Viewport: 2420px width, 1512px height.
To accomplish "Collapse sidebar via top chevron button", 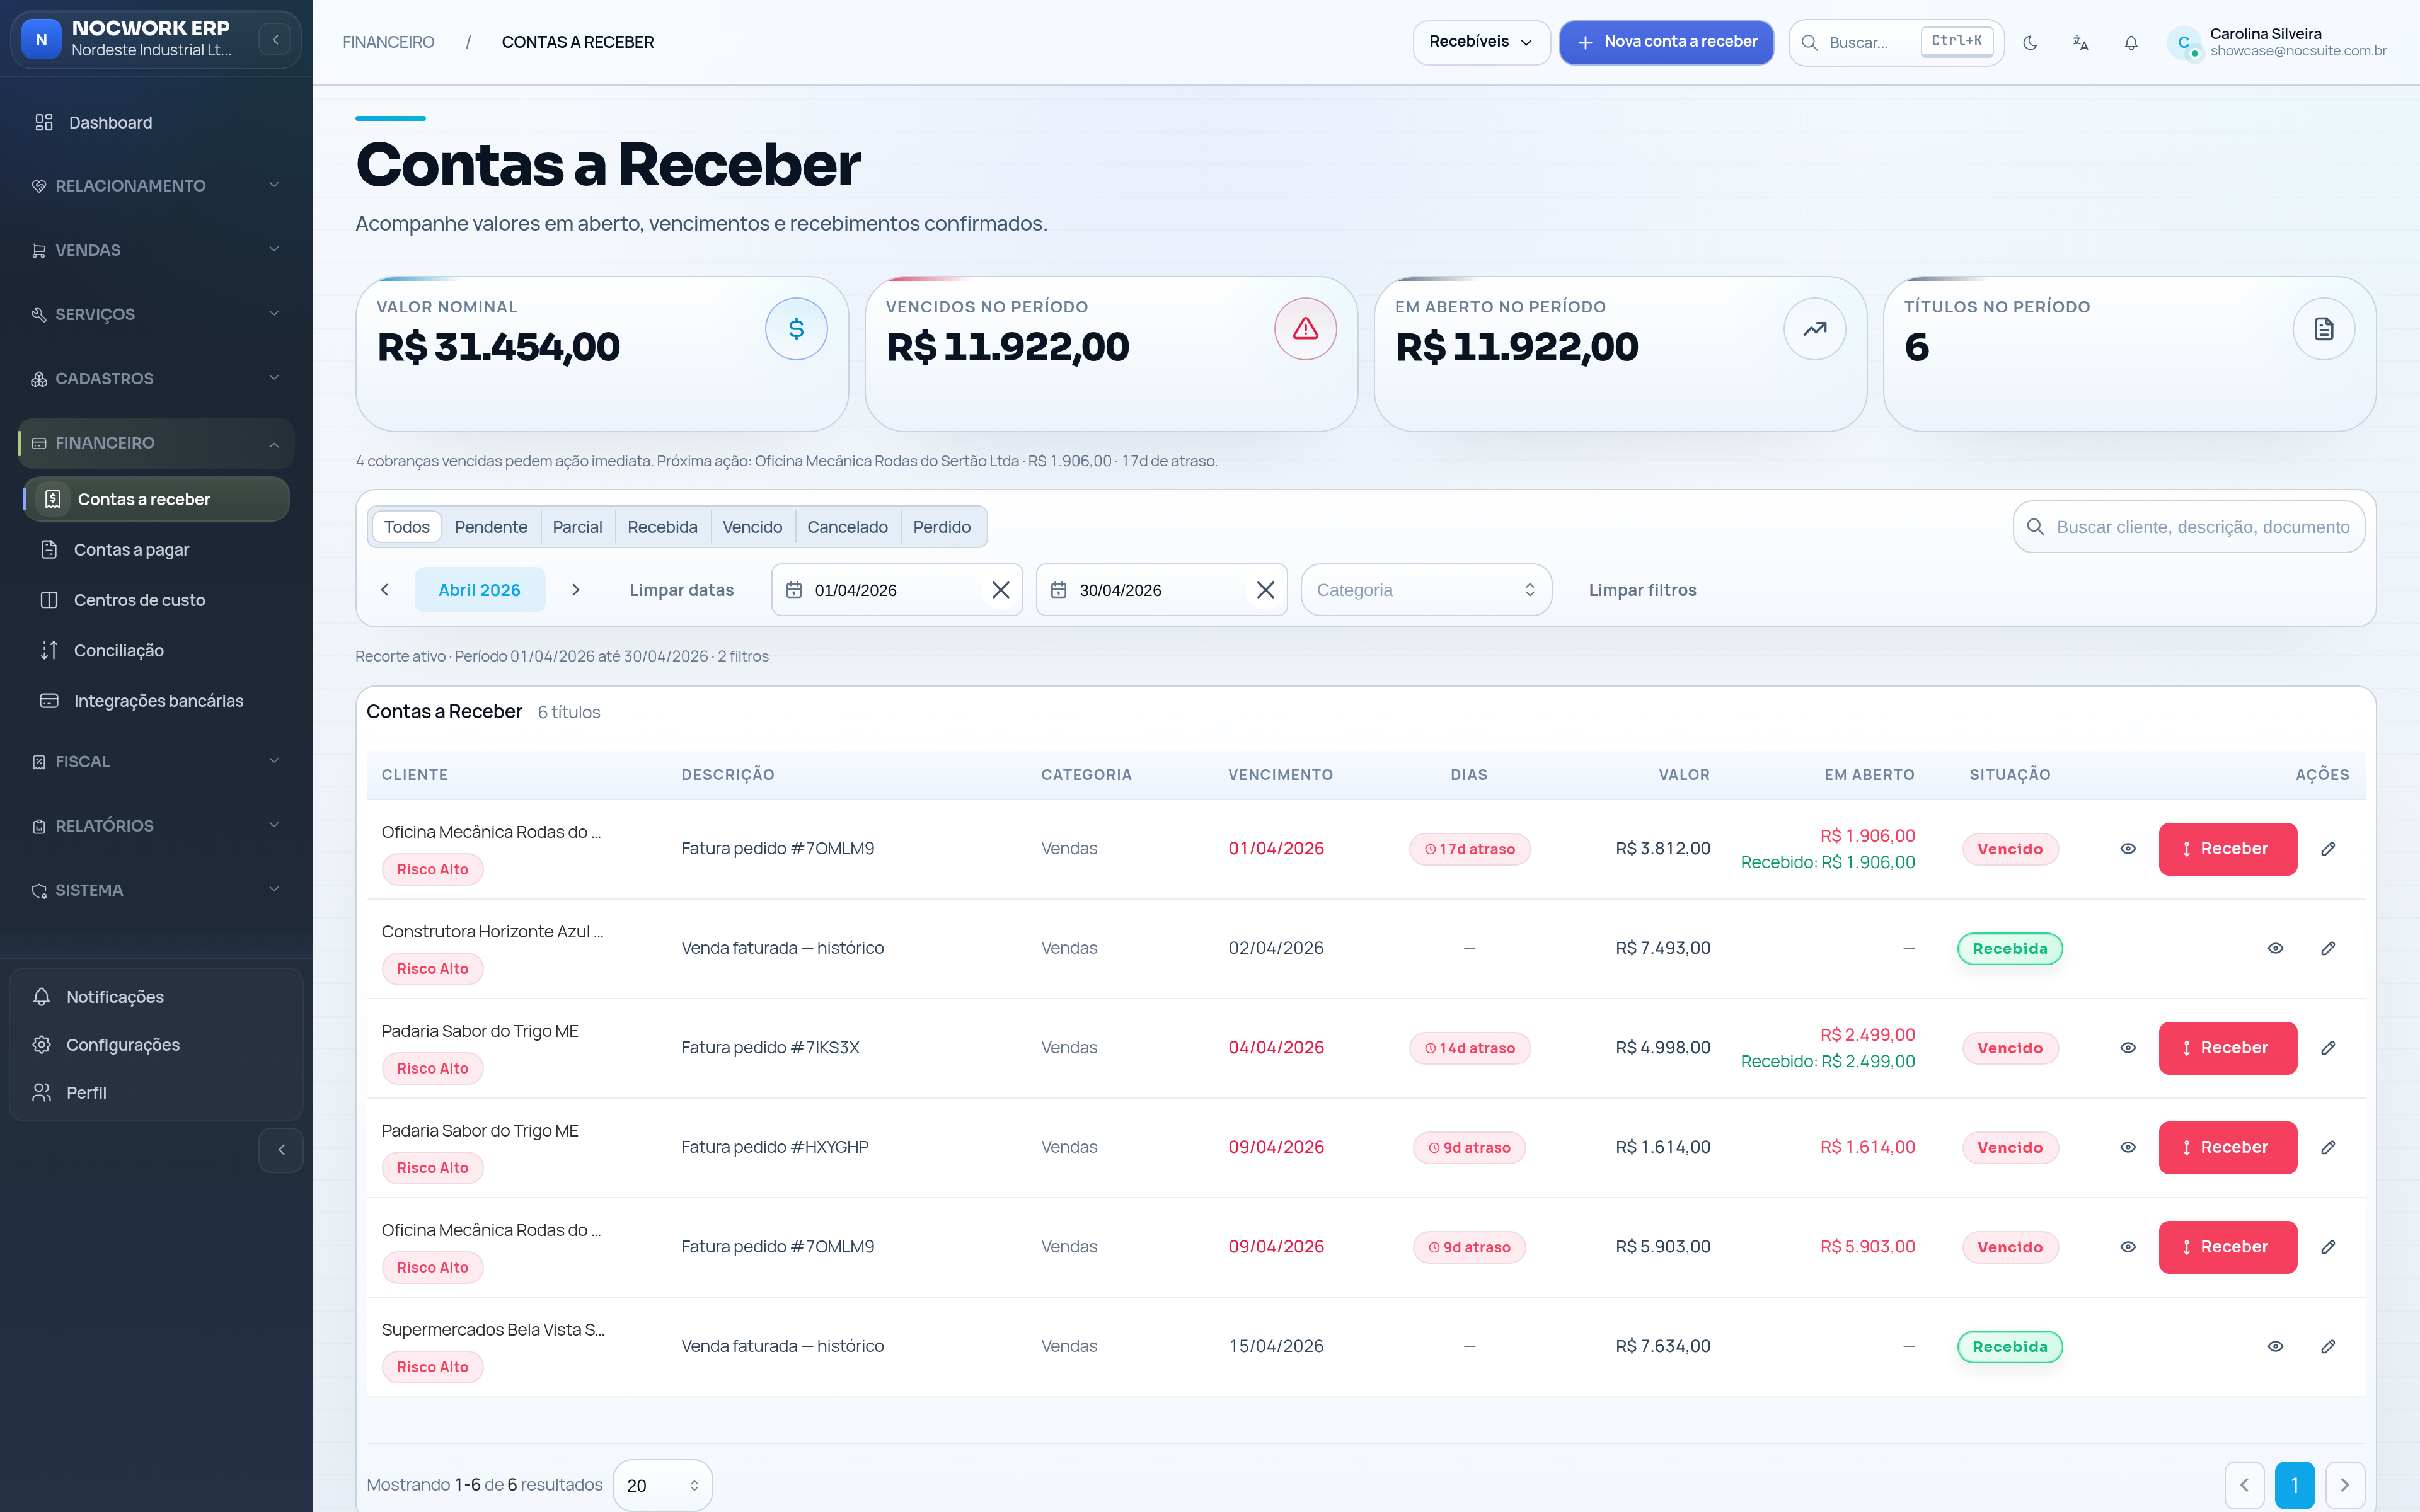I will pyautogui.click(x=275, y=40).
